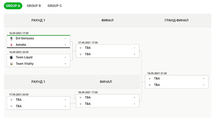Switch to the GROUP B tab
Viewport: 216px width, 123px height.
pyautogui.click(x=34, y=6)
